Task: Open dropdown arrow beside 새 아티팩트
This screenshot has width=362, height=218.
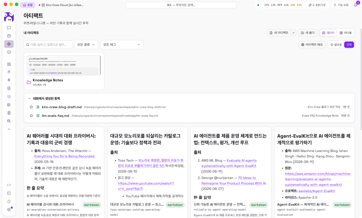Action: coord(293,33)
